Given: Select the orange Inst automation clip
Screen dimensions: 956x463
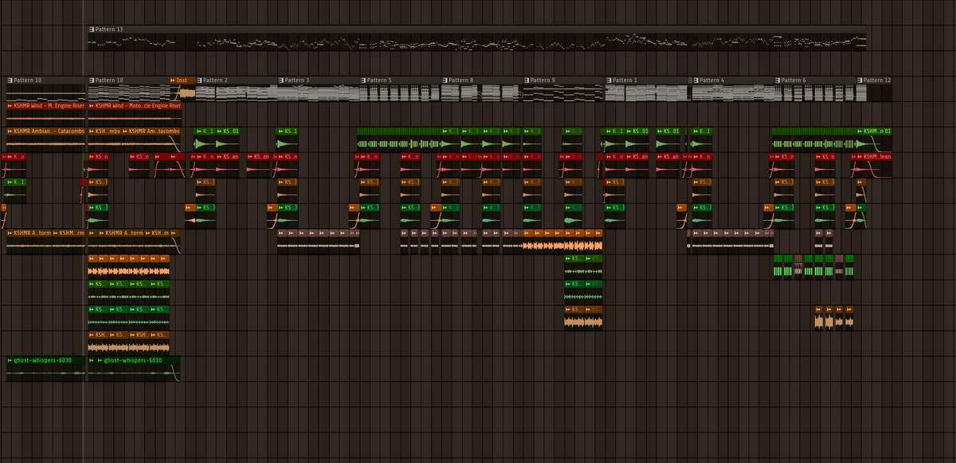Looking at the screenshot, I should (182, 88).
